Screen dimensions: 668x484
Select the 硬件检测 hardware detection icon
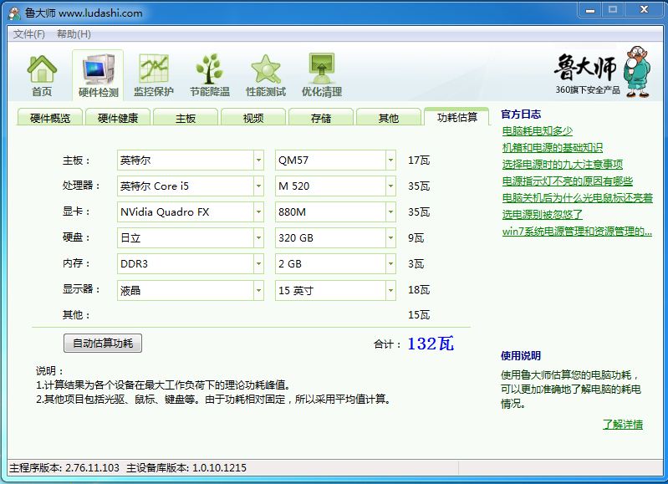click(98, 75)
